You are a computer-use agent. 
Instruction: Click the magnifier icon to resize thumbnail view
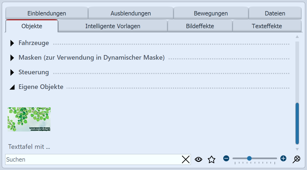click(x=296, y=159)
